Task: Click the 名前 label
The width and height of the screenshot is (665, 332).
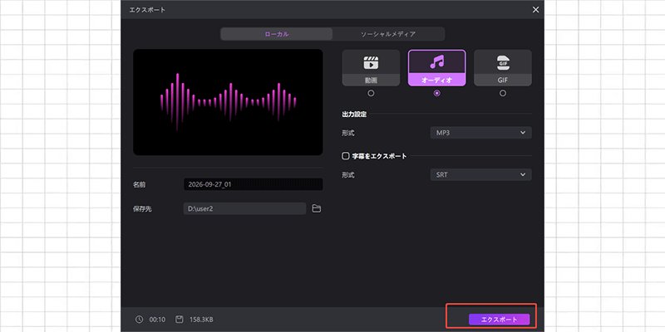Action: pyautogui.click(x=140, y=184)
